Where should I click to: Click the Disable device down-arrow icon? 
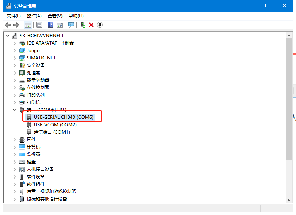click(100, 25)
